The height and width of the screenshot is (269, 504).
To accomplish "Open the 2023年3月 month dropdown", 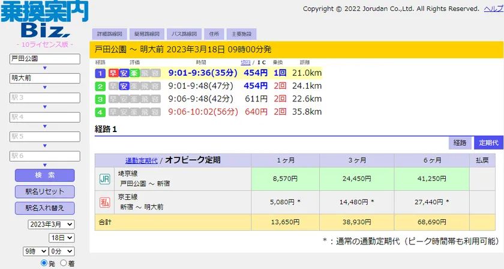I will (x=51, y=224).
